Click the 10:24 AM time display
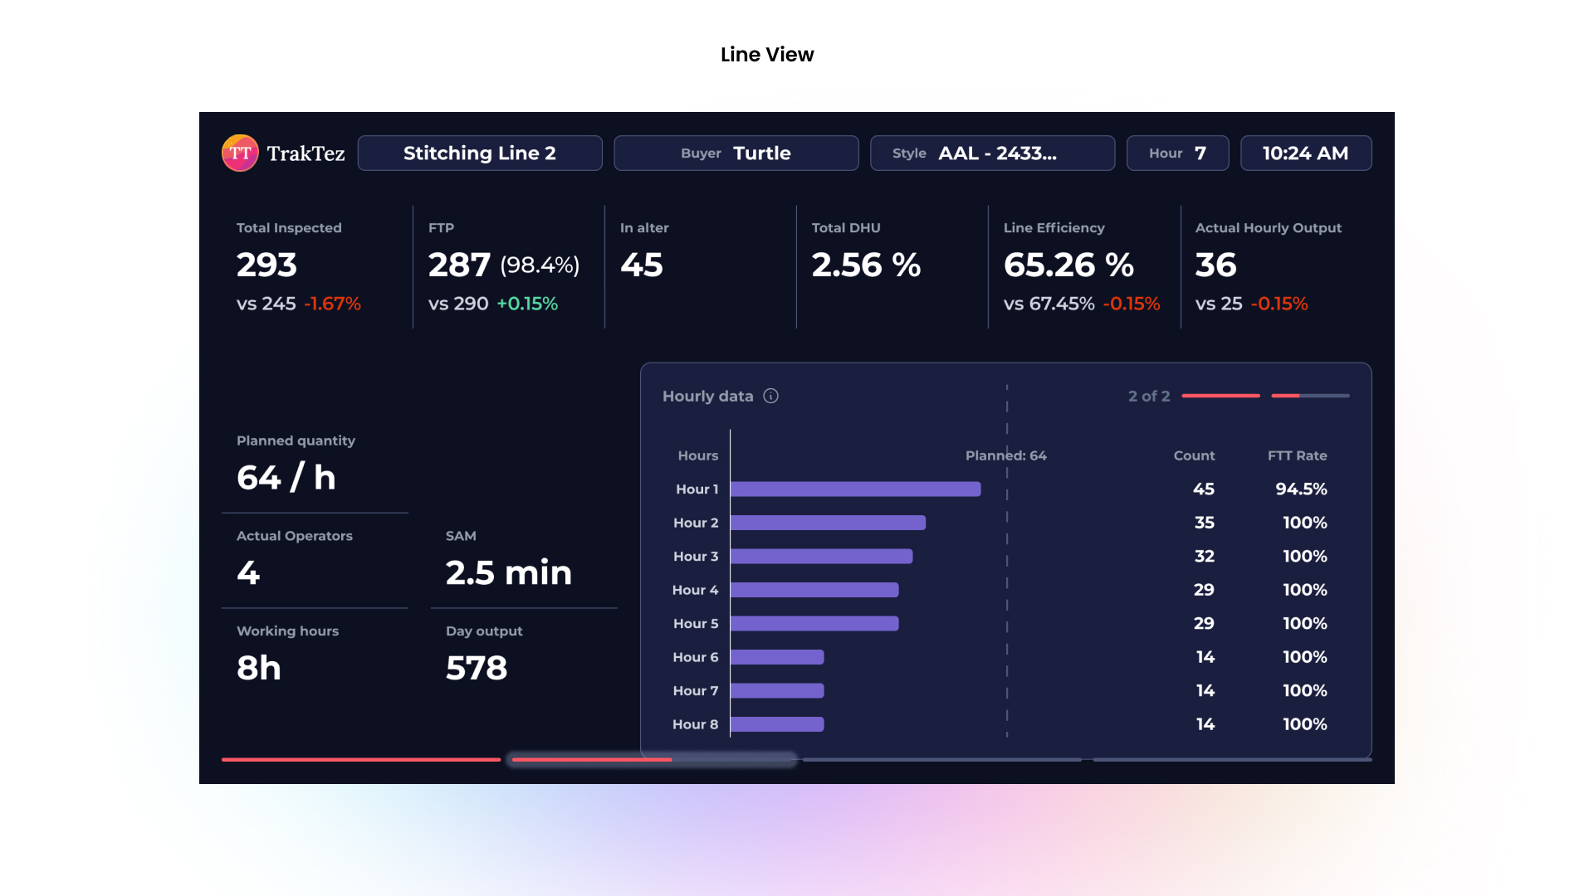The image size is (1594, 896). 1305,153
